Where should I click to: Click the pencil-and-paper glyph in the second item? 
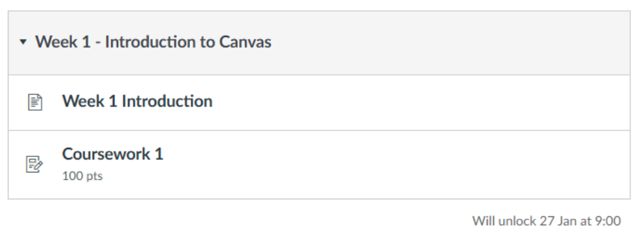pyautogui.click(x=35, y=164)
